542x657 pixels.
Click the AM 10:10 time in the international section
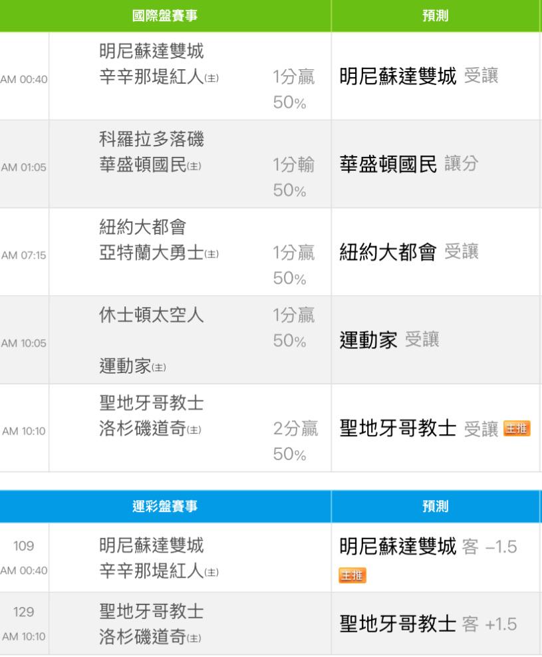tap(24, 431)
